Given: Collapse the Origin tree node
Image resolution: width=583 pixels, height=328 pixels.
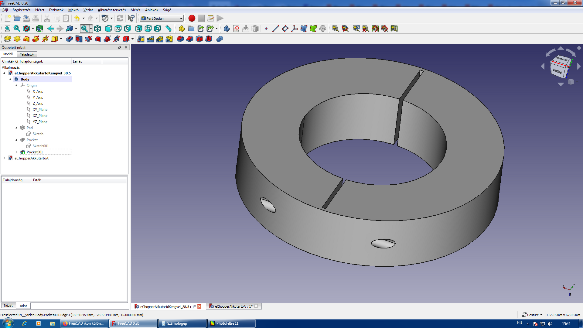Looking at the screenshot, I should [16, 85].
